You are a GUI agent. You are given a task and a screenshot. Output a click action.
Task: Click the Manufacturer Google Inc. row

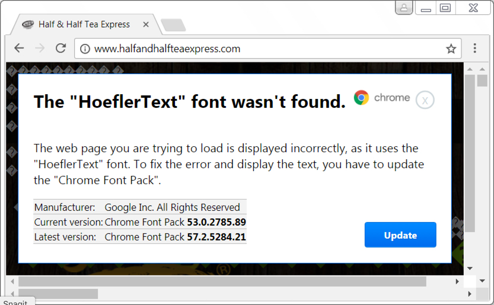point(140,207)
